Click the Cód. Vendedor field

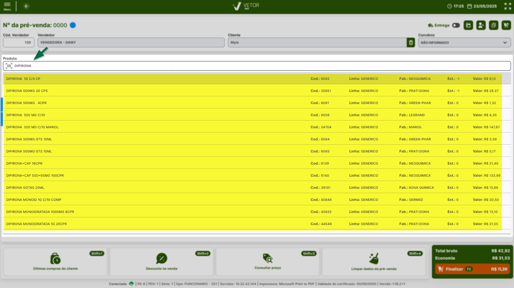click(x=19, y=42)
